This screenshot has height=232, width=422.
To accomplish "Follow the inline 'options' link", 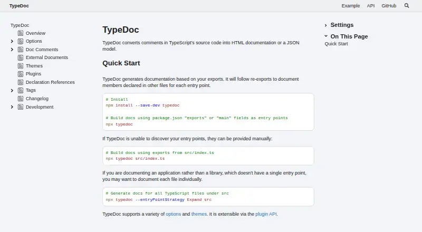I will [x=174, y=214].
